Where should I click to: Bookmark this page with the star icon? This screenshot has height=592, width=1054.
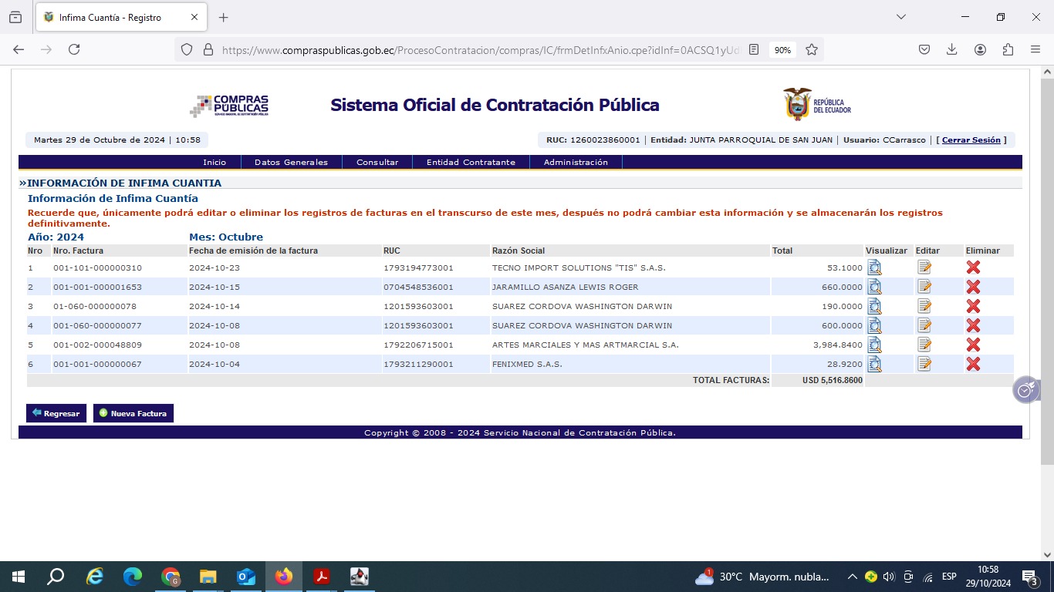[x=812, y=49]
